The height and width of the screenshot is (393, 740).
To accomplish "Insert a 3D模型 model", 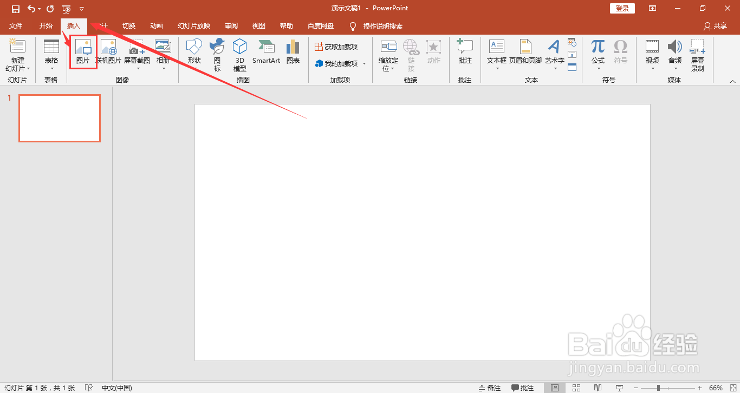I will click(x=240, y=55).
